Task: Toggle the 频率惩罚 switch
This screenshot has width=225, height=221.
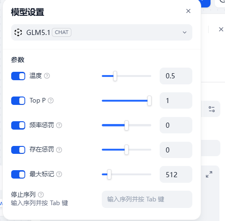Action: [x=18, y=125]
